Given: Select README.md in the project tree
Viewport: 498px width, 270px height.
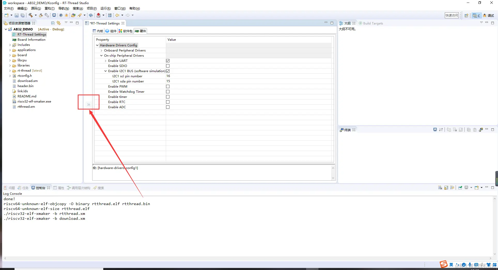Looking at the screenshot, I should [x=27, y=96].
